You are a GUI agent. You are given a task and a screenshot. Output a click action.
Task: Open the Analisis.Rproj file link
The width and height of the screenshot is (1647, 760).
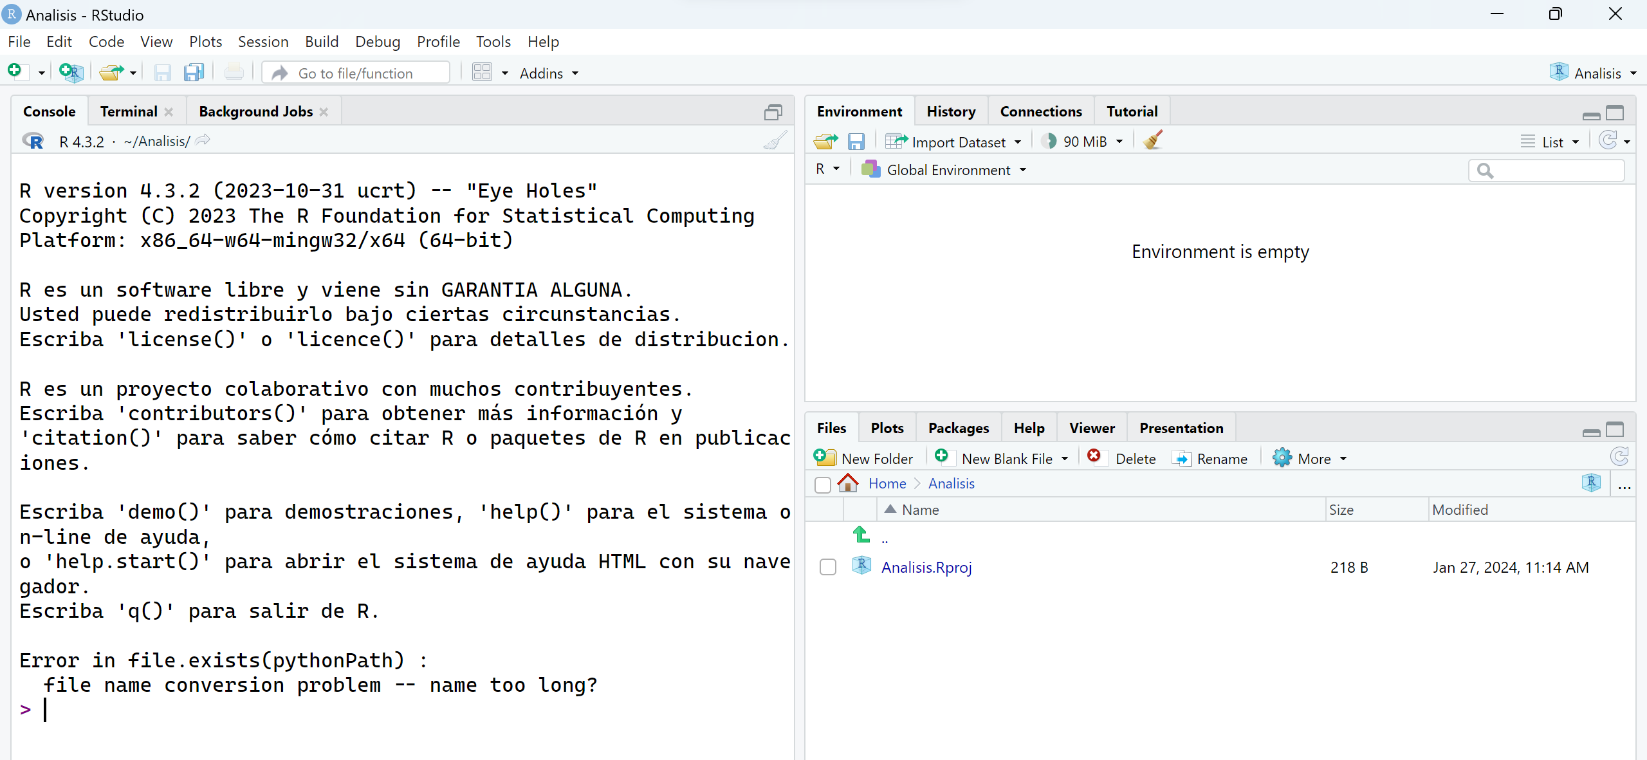(x=926, y=567)
